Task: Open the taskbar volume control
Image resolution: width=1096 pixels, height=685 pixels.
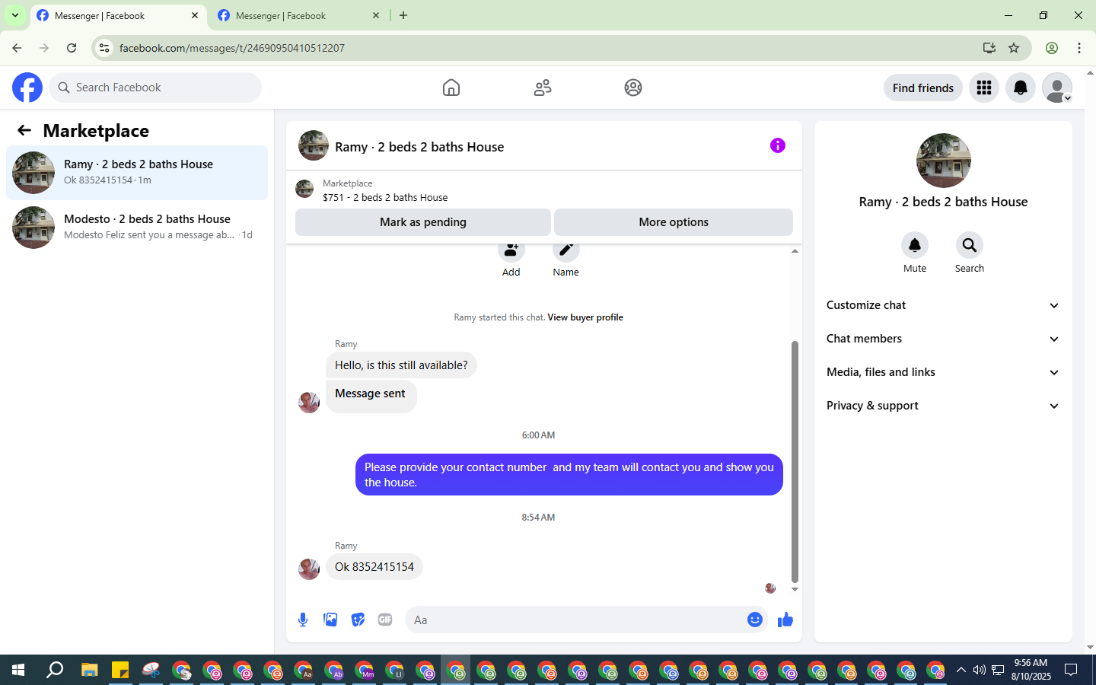Action: [979, 670]
